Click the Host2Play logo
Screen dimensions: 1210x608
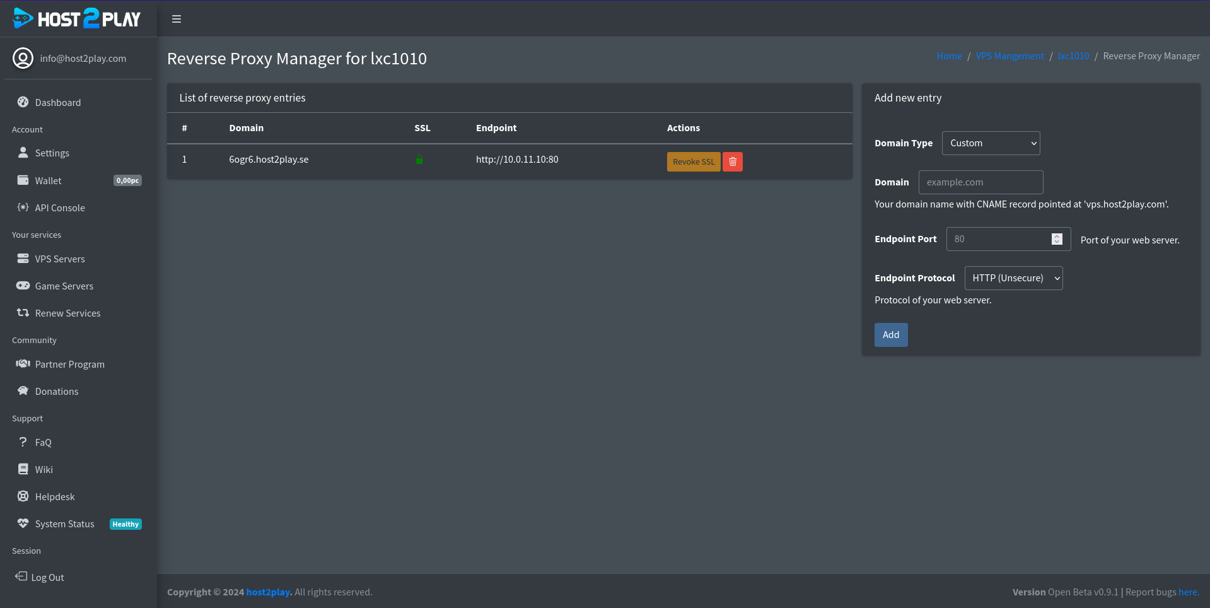[x=77, y=18]
